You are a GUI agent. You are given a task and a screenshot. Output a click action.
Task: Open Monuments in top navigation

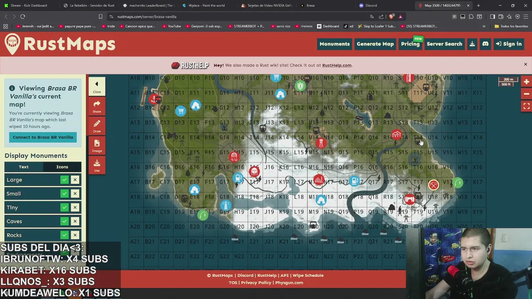[335, 44]
